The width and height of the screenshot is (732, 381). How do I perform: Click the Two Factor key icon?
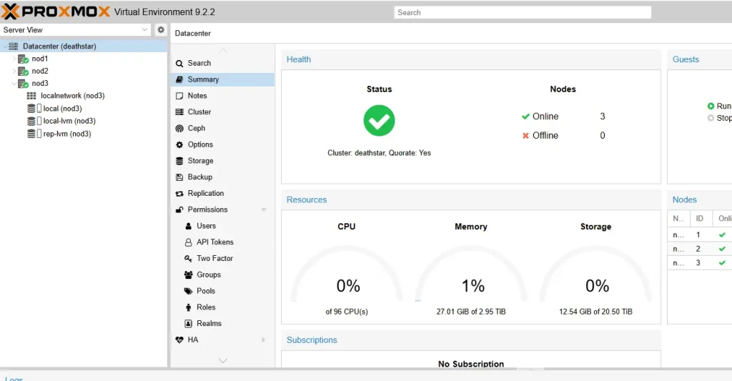(x=188, y=258)
